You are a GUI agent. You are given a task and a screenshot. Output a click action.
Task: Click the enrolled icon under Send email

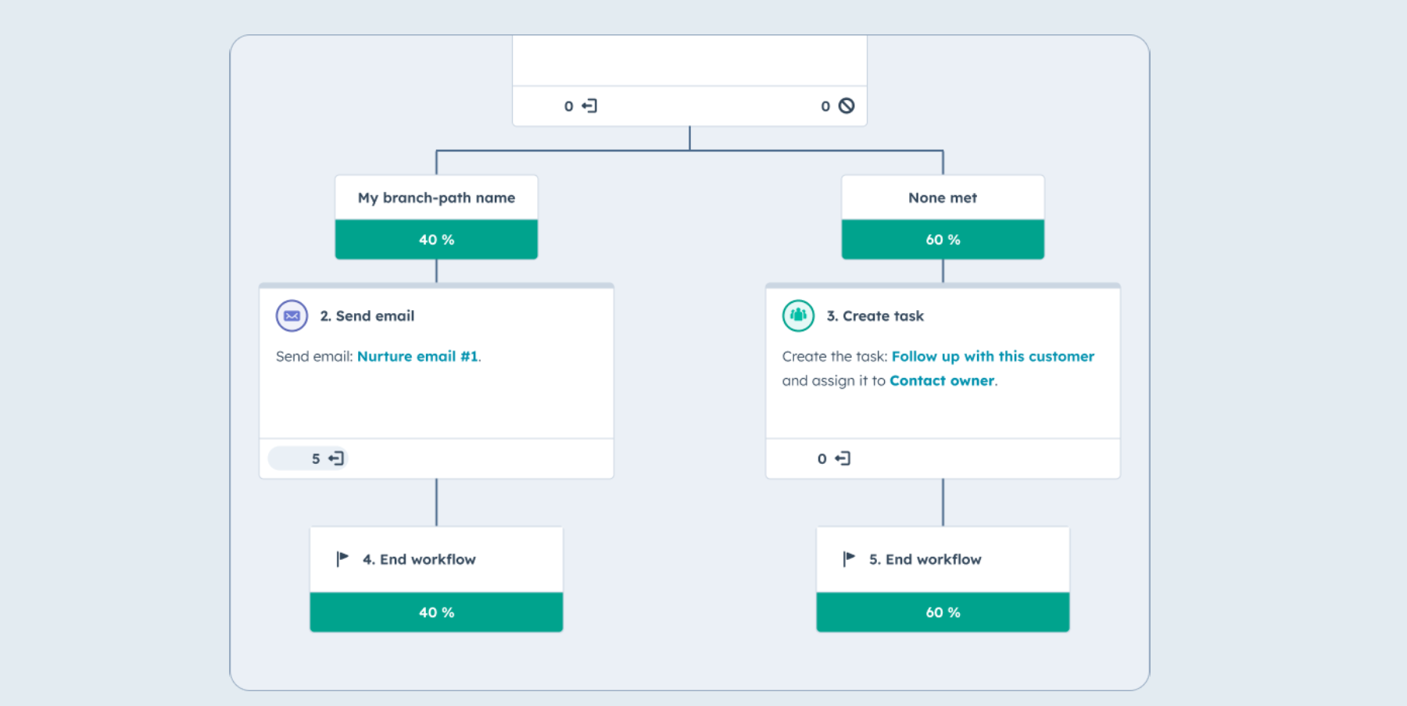point(336,458)
